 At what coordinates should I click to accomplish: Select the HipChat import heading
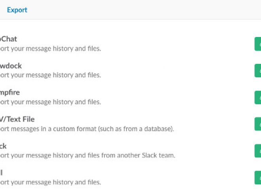point(8,39)
